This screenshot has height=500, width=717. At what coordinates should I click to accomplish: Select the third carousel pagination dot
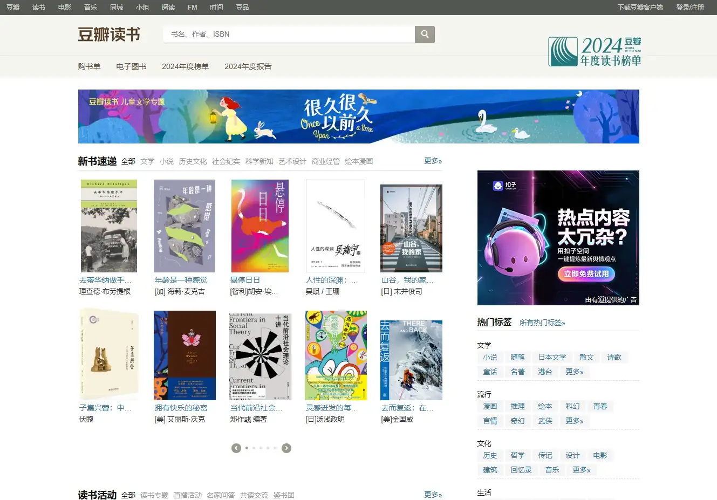pyautogui.click(x=261, y=448)
